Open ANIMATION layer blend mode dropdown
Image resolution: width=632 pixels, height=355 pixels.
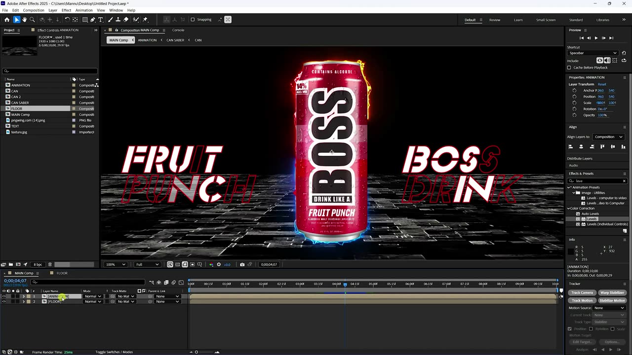click(93, 296)
